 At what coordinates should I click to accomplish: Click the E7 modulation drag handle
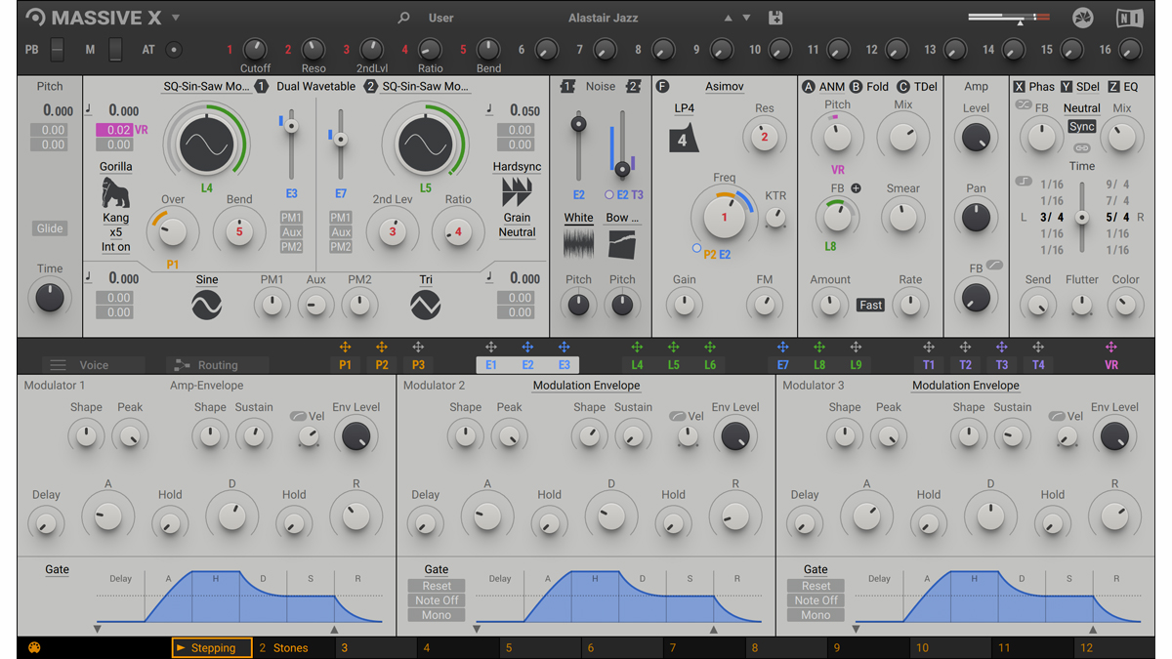click(782, 348)
